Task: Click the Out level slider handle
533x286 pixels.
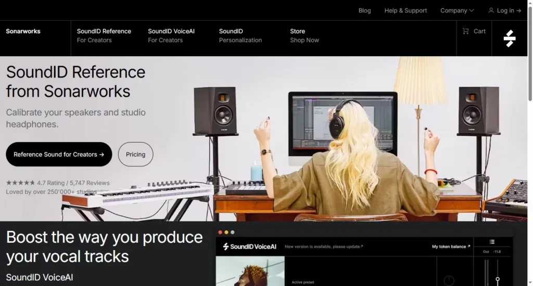Action: pyautogui.click(x=498, y=280)
